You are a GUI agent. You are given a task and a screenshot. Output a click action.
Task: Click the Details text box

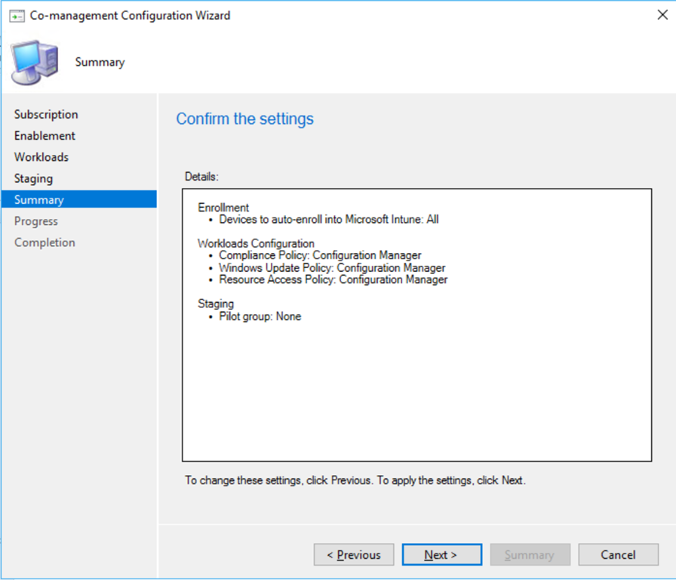click(417, 325)
